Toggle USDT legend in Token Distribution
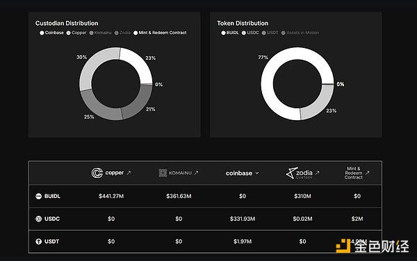417x261 pixels. pos(270,33)
